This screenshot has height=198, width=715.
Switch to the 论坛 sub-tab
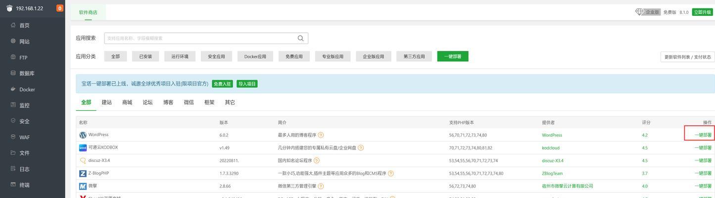(147, 102)
